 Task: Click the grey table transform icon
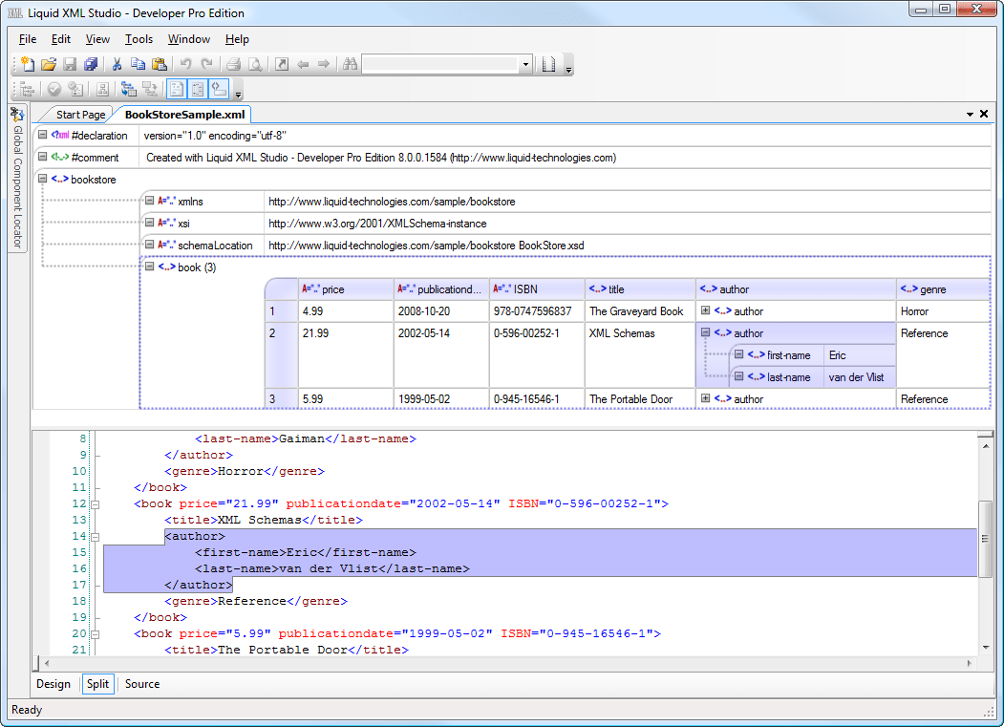(x=150, y=89)
